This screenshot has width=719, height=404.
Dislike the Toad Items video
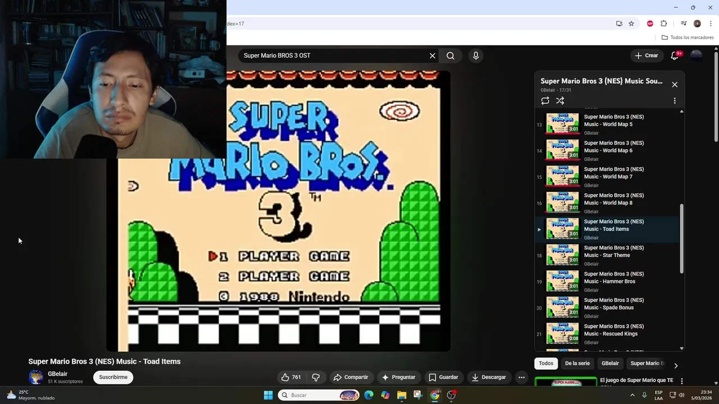coord(316,377)
